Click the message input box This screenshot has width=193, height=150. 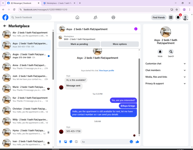[105, 142]
